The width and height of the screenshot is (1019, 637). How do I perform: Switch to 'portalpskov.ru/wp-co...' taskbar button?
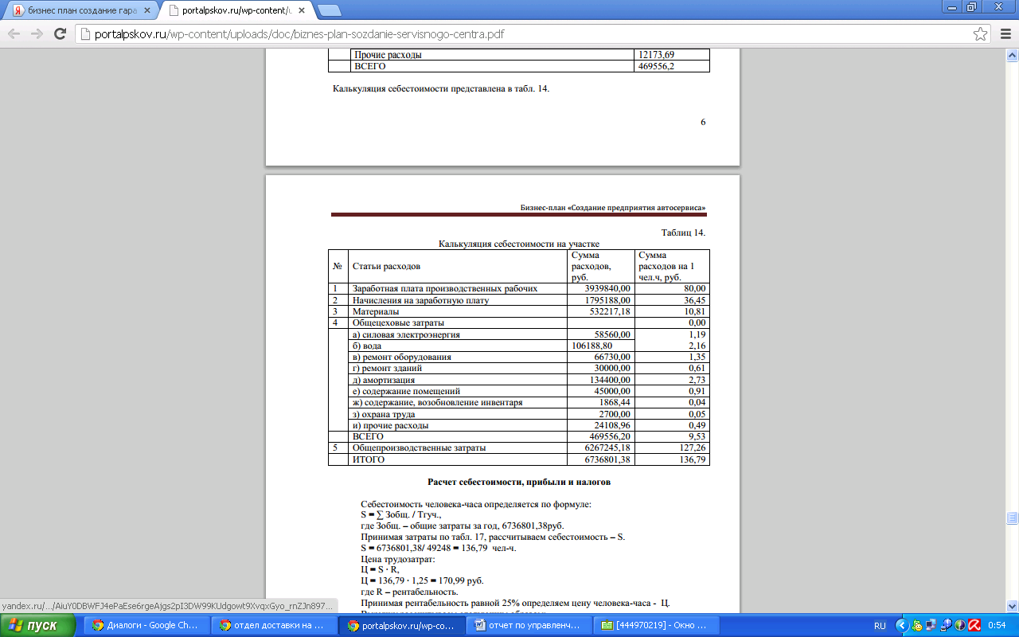pyautogui.click(x=402, y=626)
